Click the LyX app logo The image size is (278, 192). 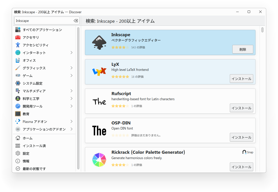(99, 72)
